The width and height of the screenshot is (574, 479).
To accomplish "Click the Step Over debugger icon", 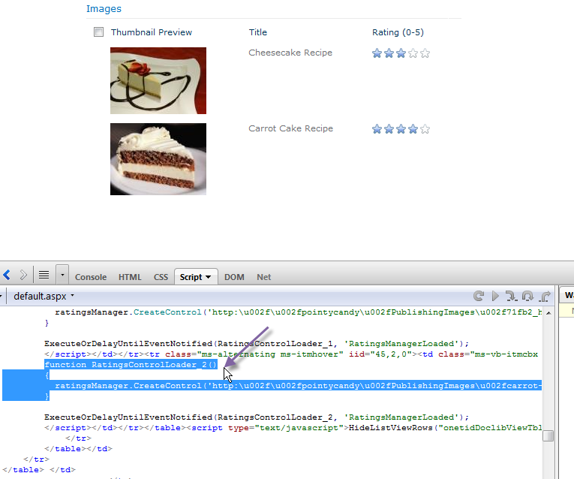I will click(527, 296).
